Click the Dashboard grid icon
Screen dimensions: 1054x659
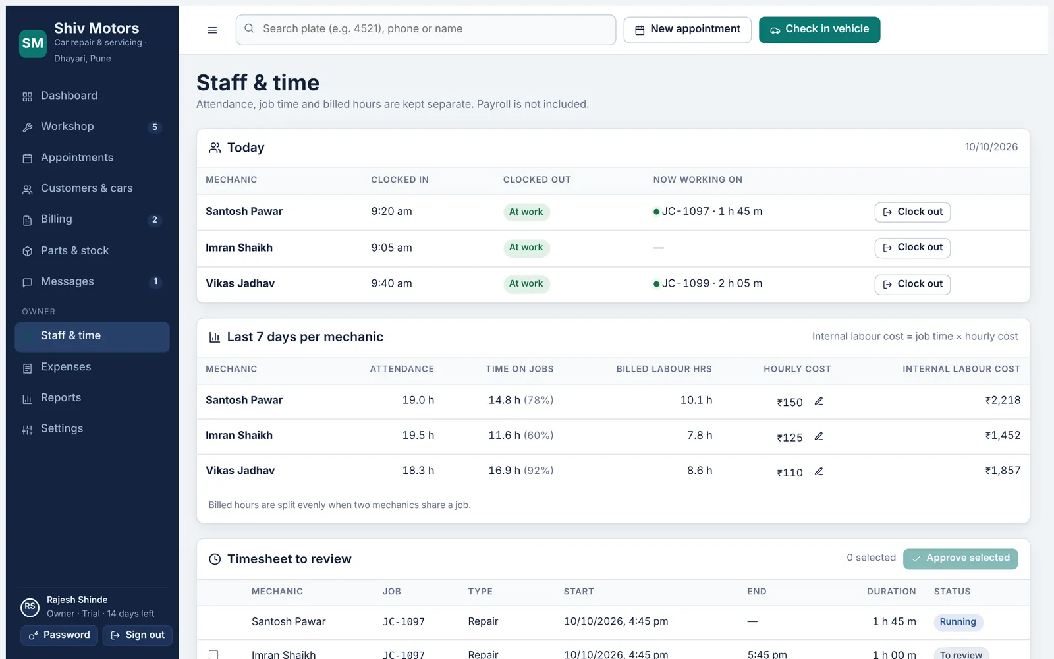(27, 96)
